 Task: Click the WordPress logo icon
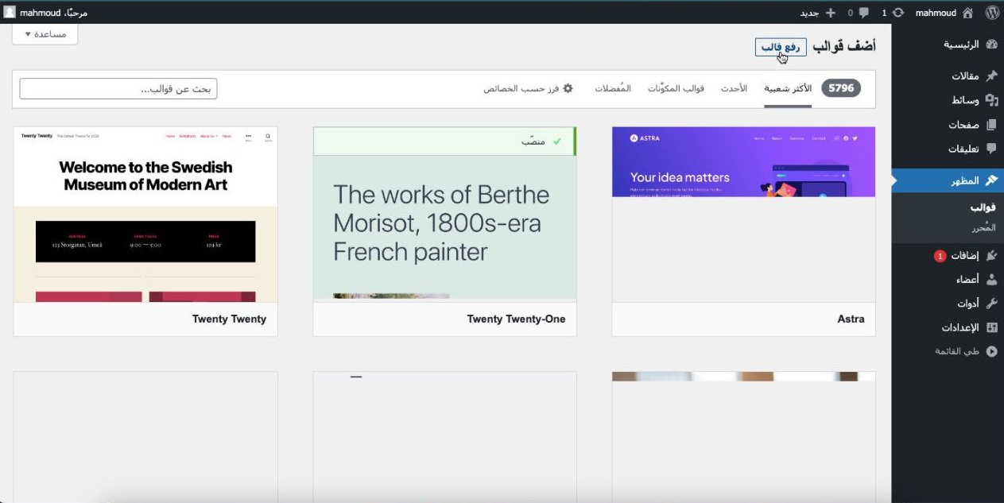tap(991, 13)
